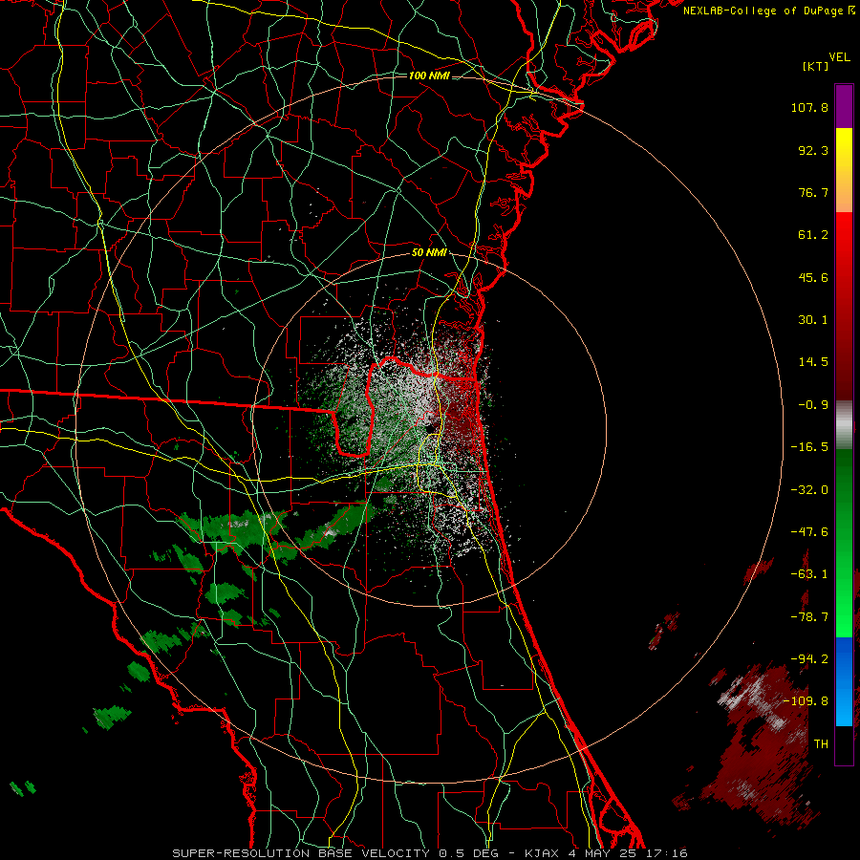The height and width of the screenshot is (860, 860).
Task: Click the 76.7 velocity scale value
Action: (x=813, y=192)
